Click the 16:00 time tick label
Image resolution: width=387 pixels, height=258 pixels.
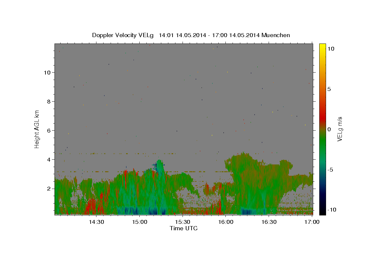coord(226,222)
